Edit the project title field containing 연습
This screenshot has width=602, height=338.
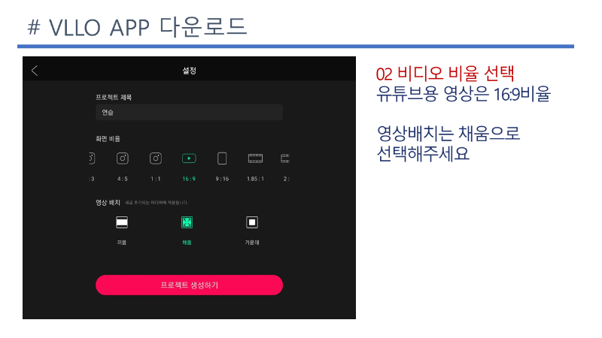coord(190,112)
